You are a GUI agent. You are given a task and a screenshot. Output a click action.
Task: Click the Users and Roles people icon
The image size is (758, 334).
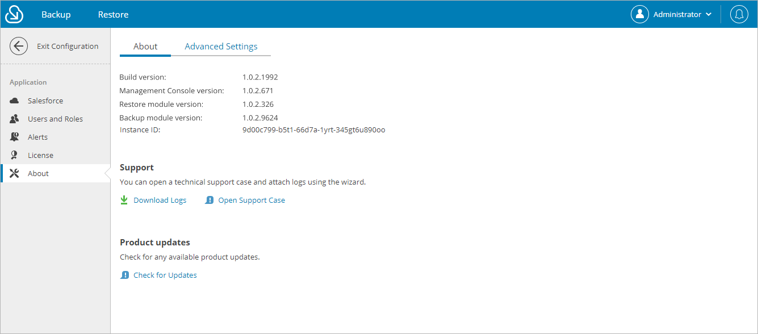15,119
